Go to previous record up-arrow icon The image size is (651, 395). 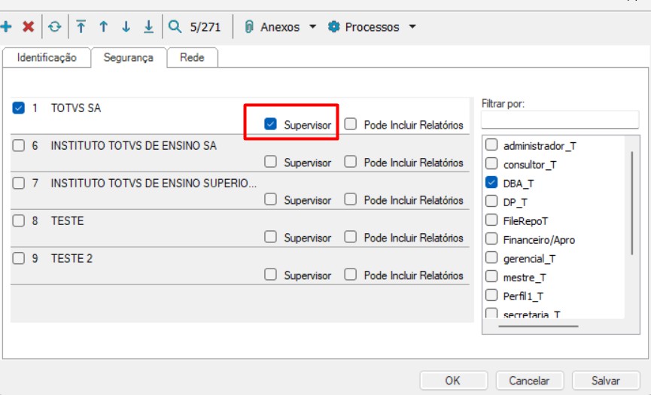click(x=103, y=27)
